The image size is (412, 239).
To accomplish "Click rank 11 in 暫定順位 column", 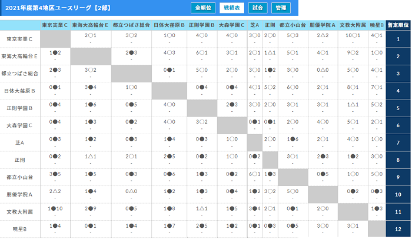I will 398,212.
